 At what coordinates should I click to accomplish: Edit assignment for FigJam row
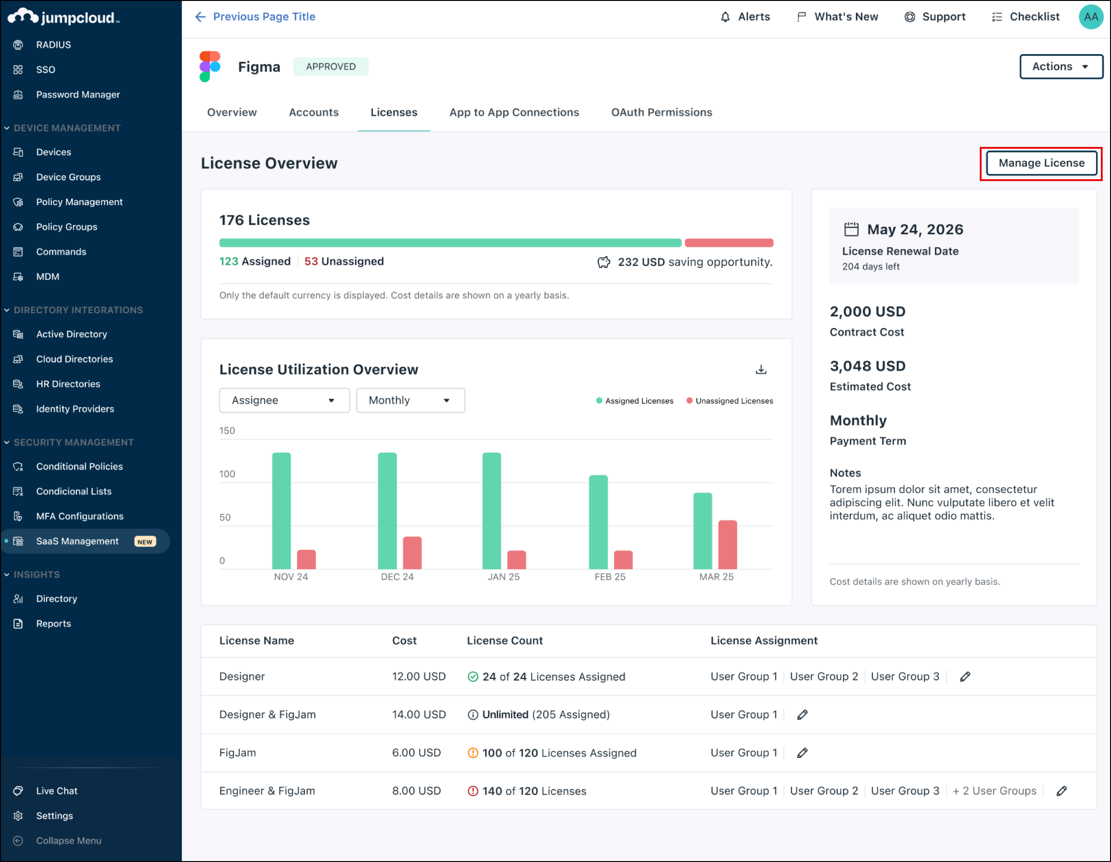point(802,753)
